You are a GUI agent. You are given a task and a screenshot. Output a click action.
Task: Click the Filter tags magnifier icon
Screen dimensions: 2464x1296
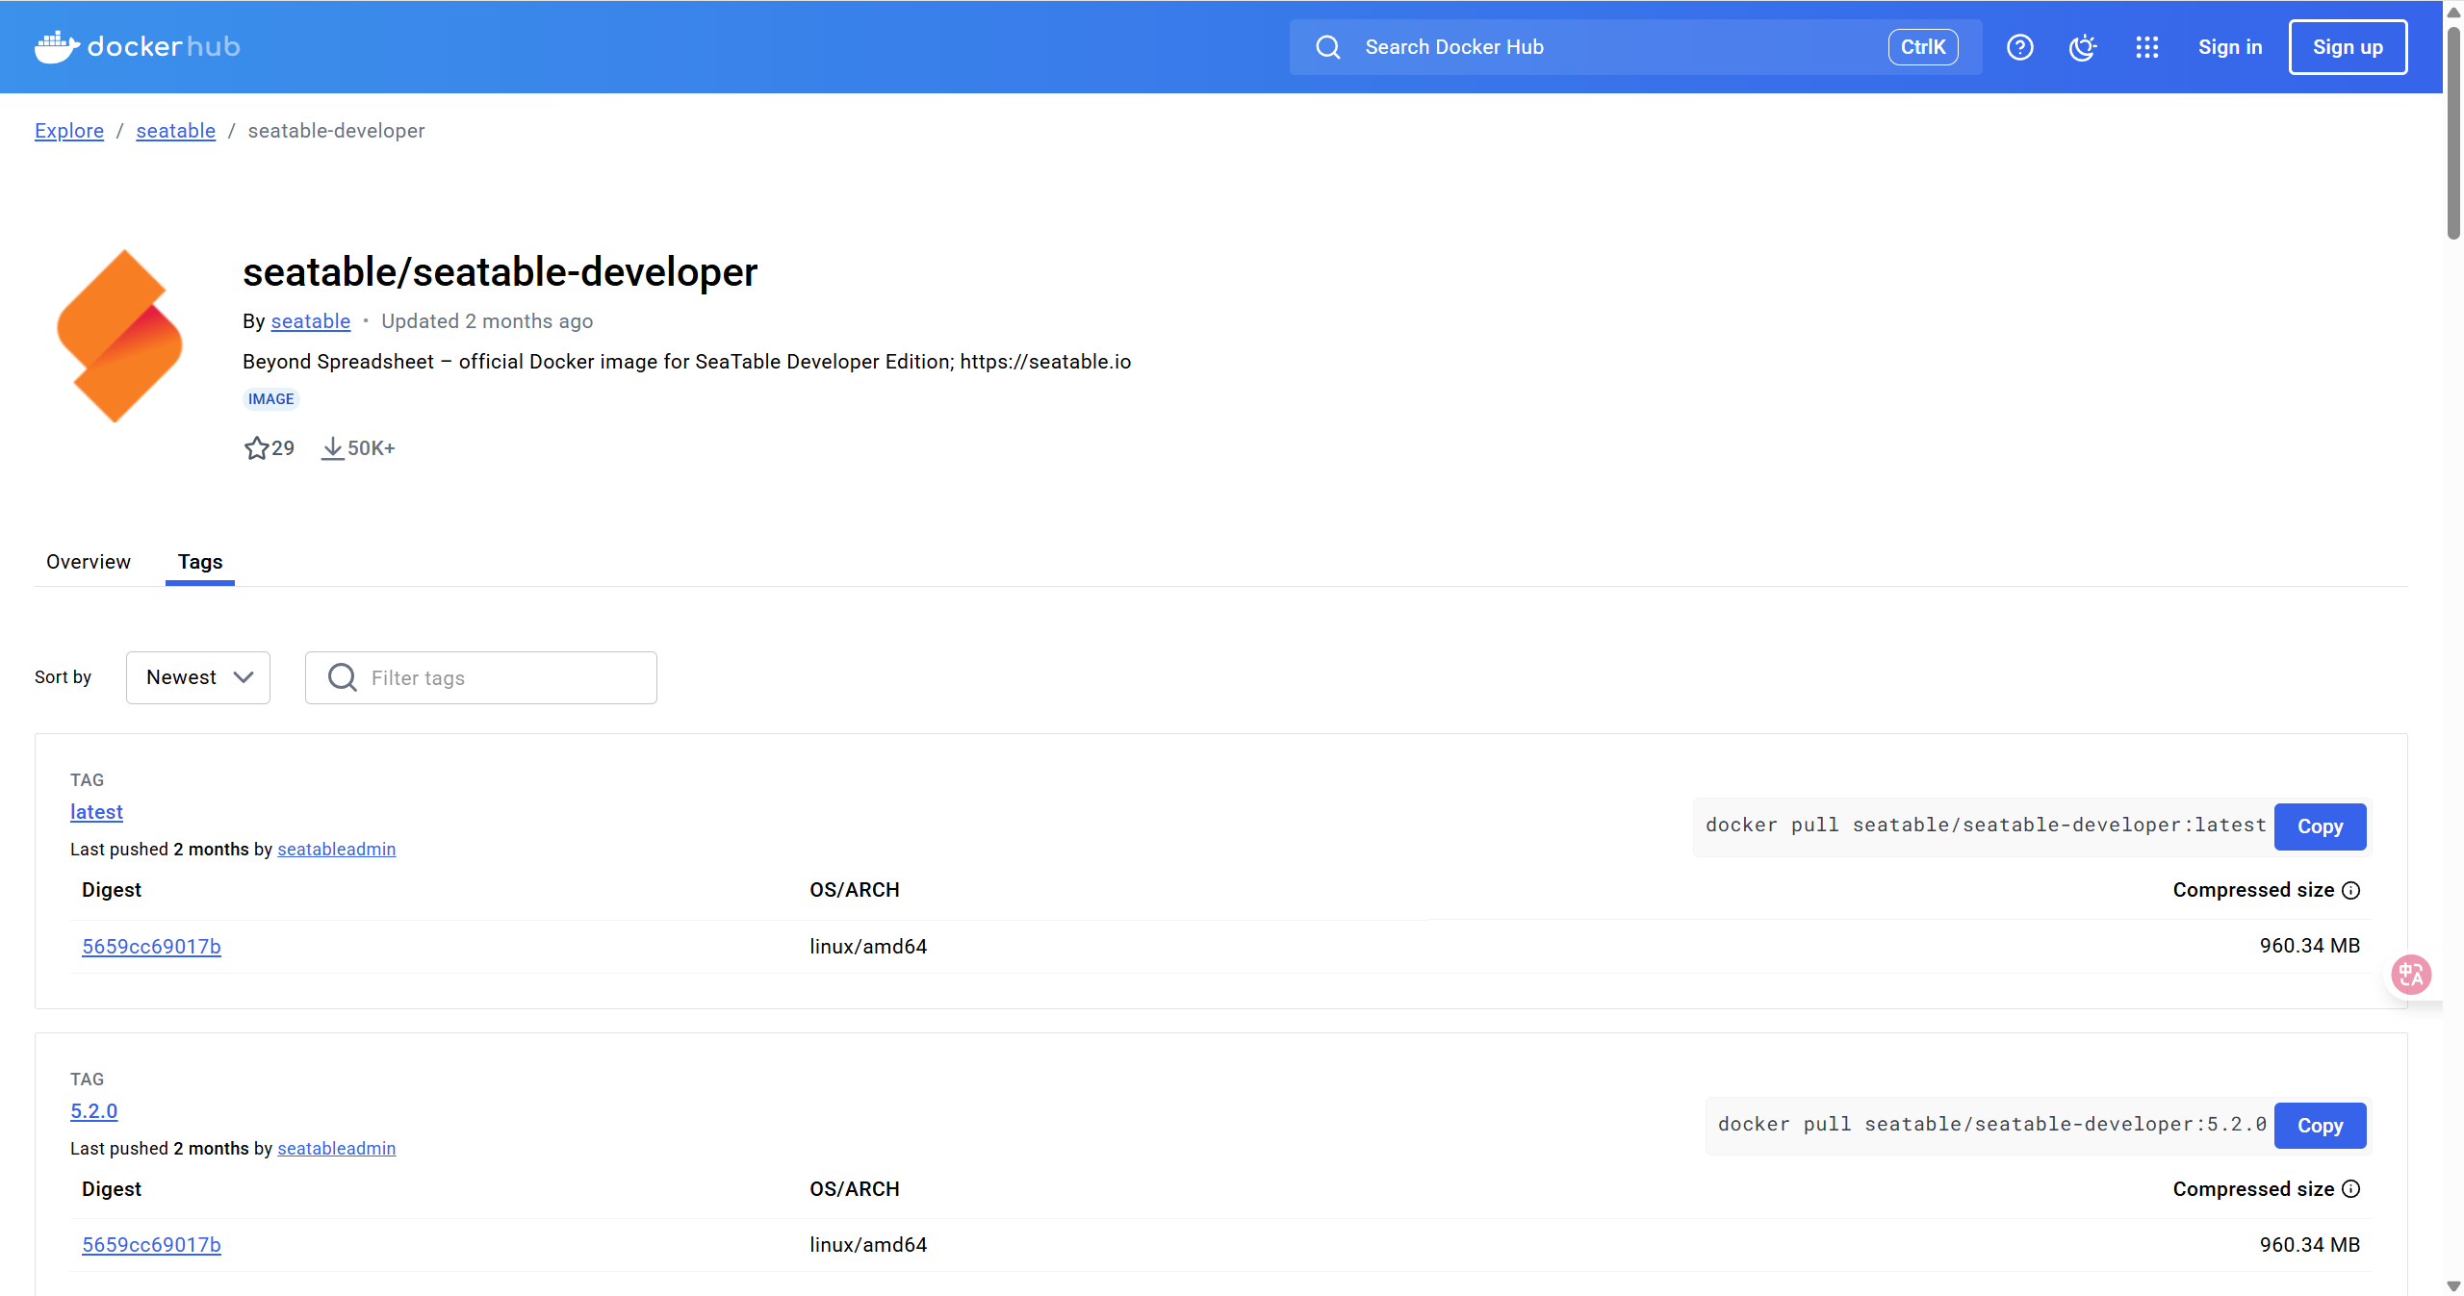[343, 677]
